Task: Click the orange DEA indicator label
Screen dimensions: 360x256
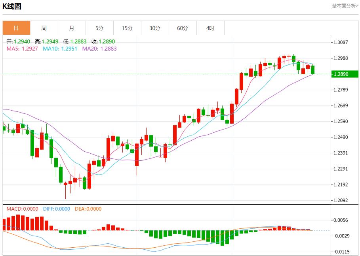Action: pos(88,209)
